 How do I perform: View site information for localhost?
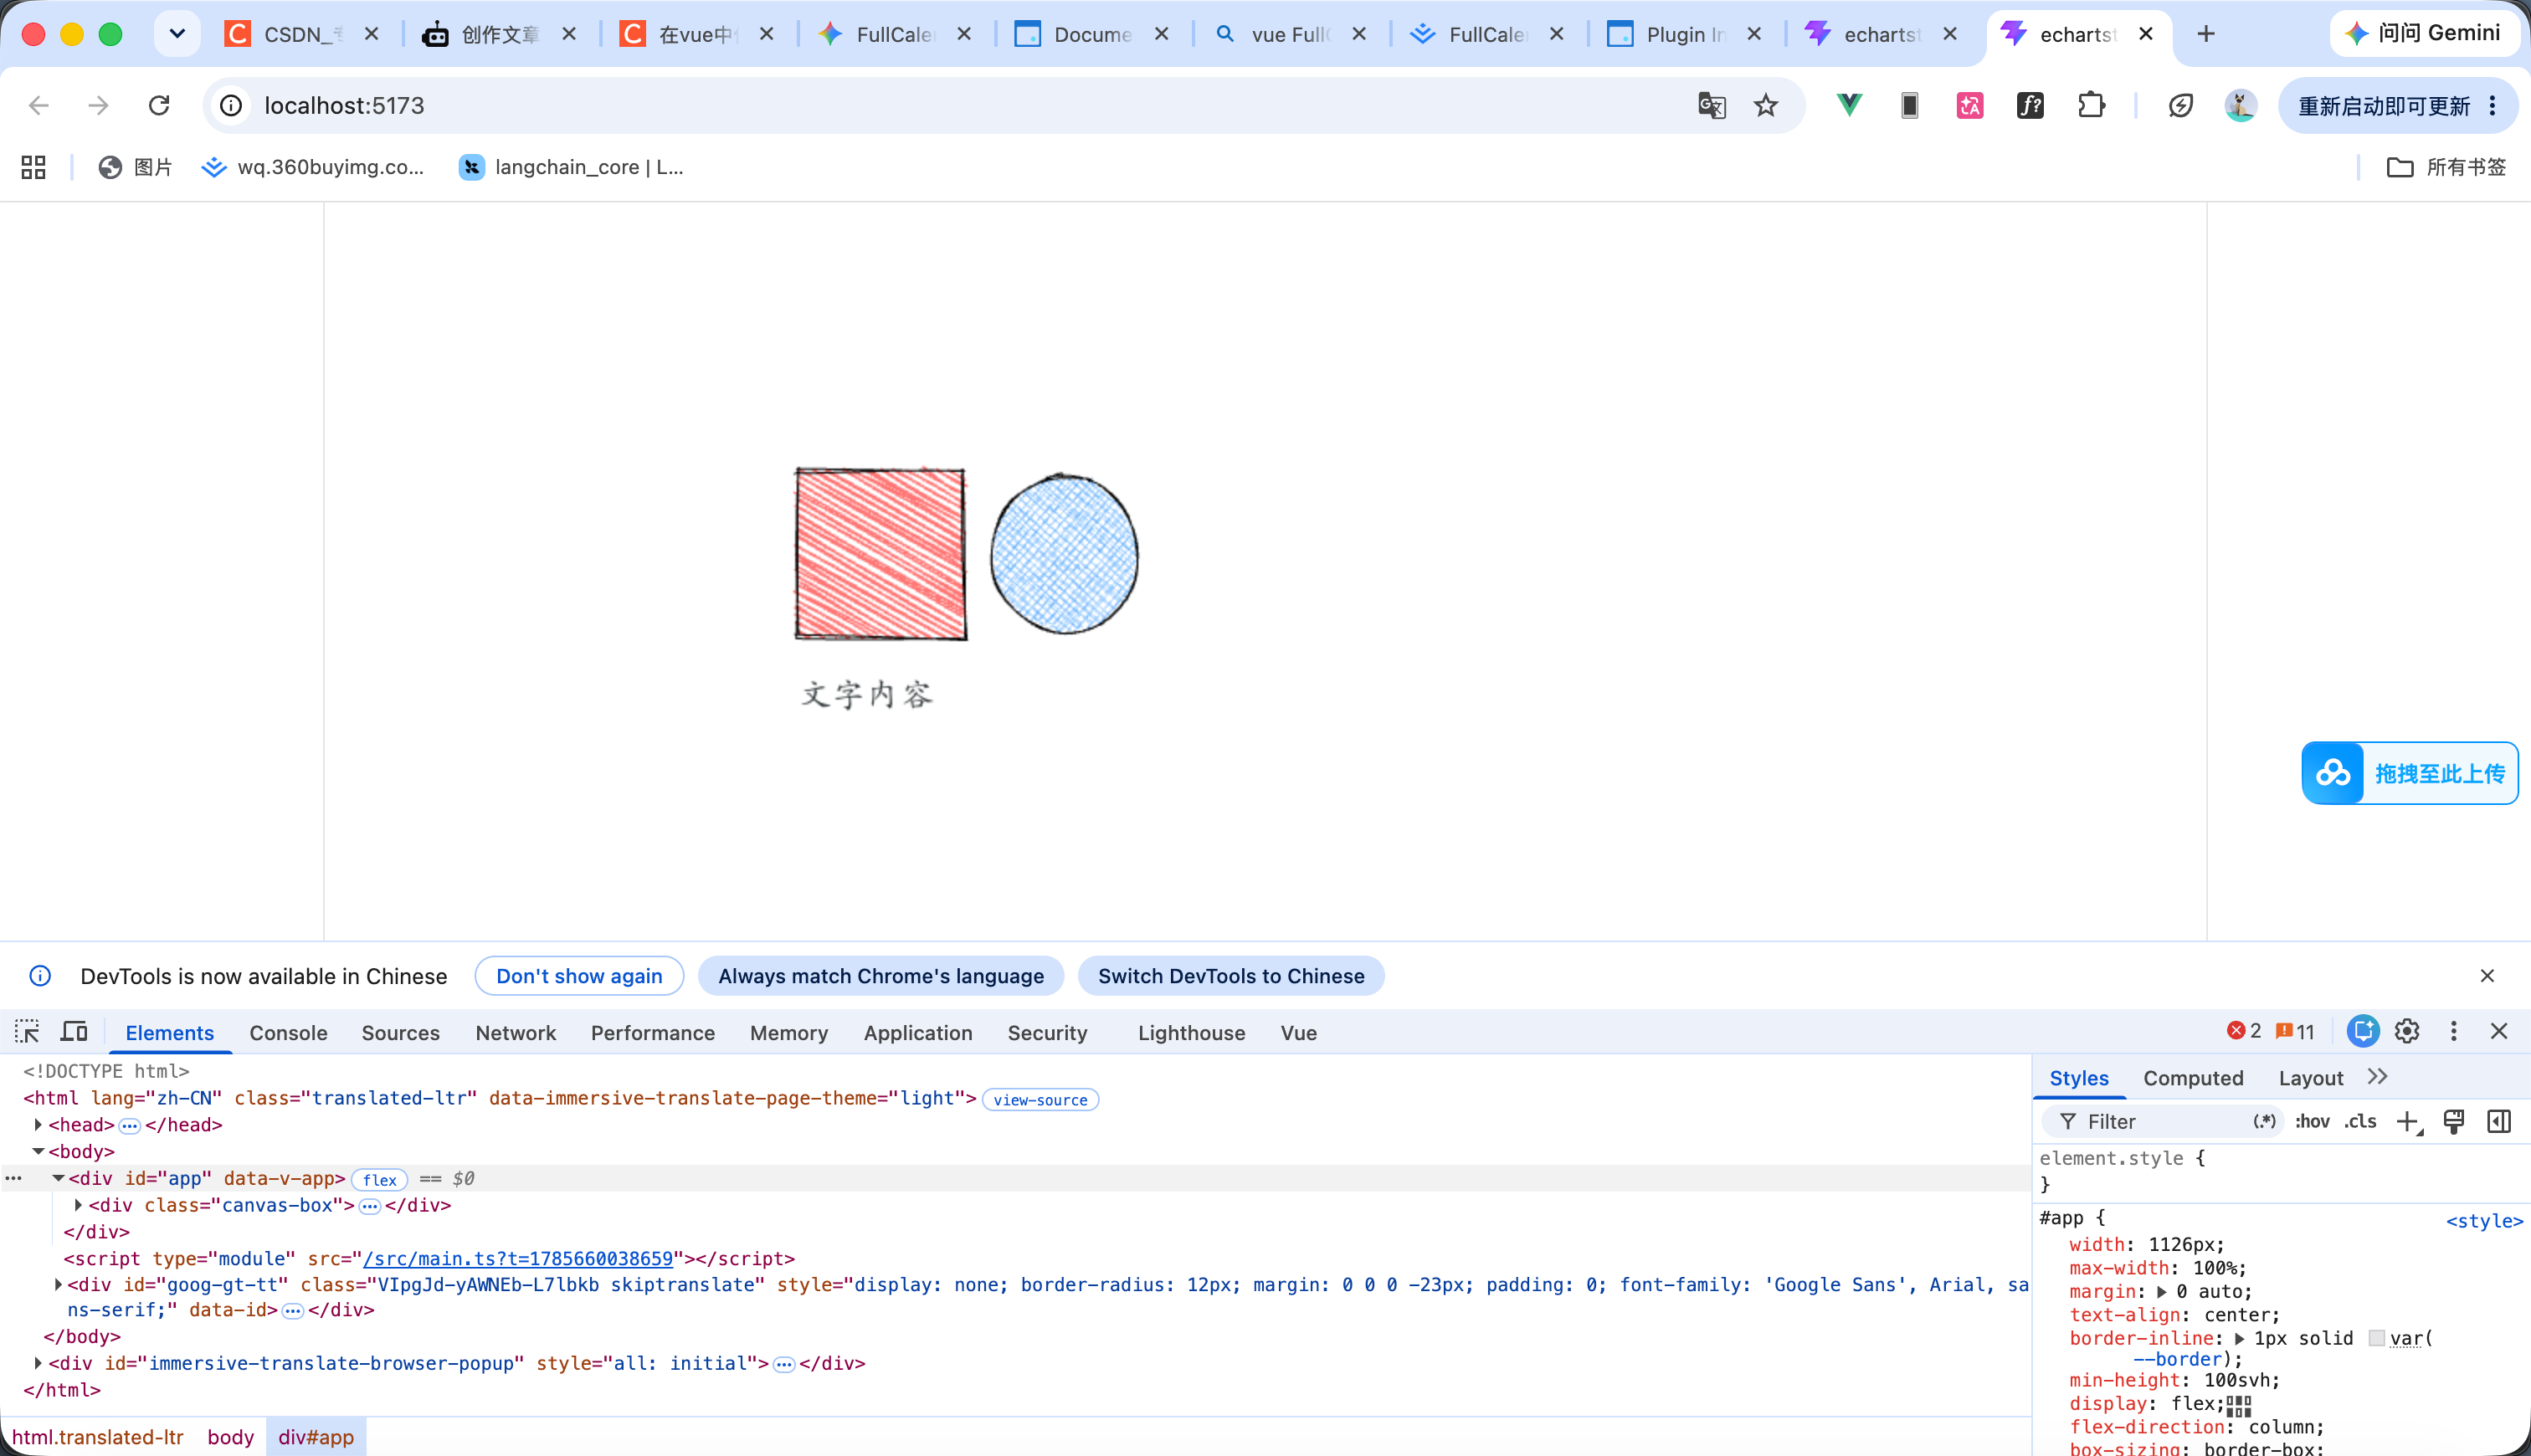click(x=231, y=105)
